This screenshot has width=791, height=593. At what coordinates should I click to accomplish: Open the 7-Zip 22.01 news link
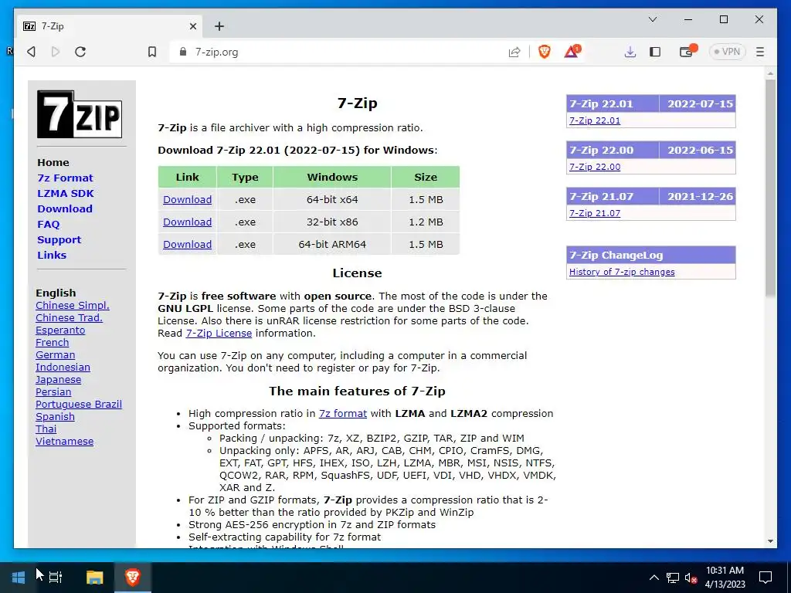click(x=595, y=120)
